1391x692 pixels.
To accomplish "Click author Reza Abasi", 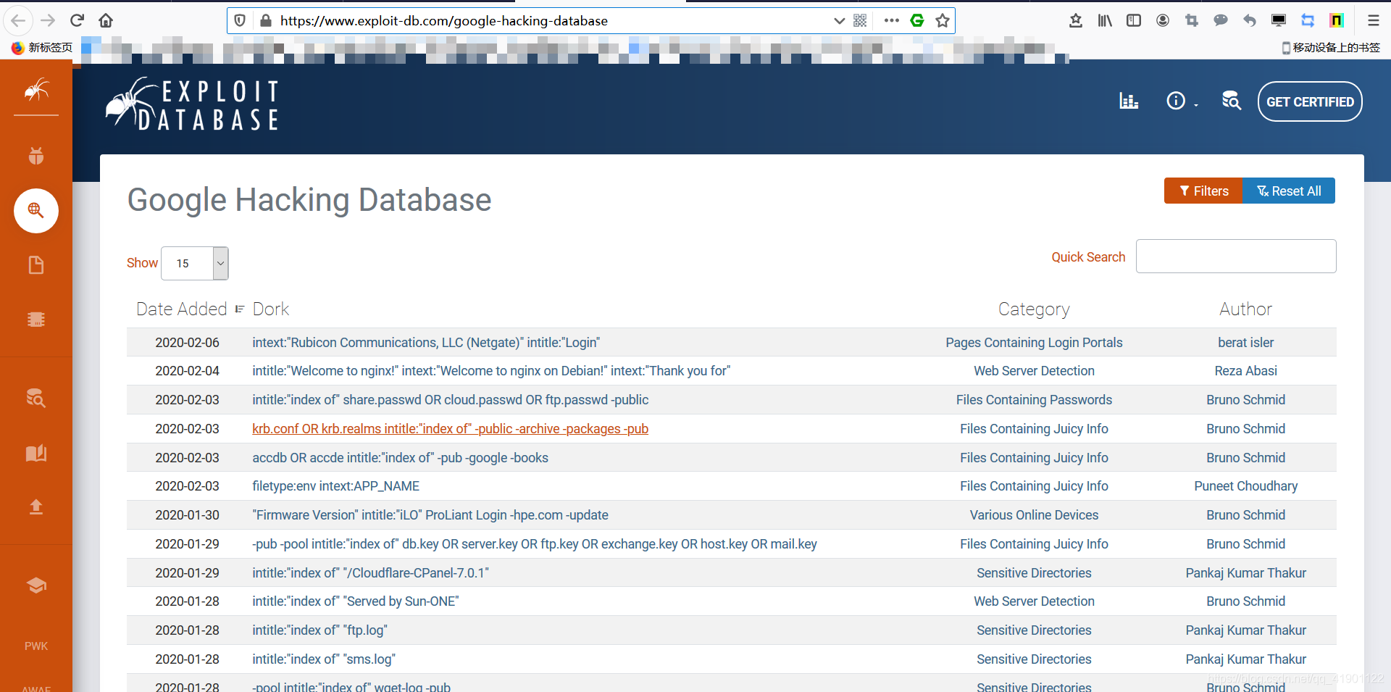I will (x=1245, y=371).
